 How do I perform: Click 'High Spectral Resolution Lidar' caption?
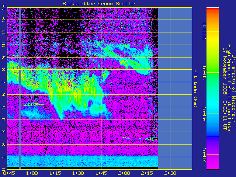[x=229, y=88]
